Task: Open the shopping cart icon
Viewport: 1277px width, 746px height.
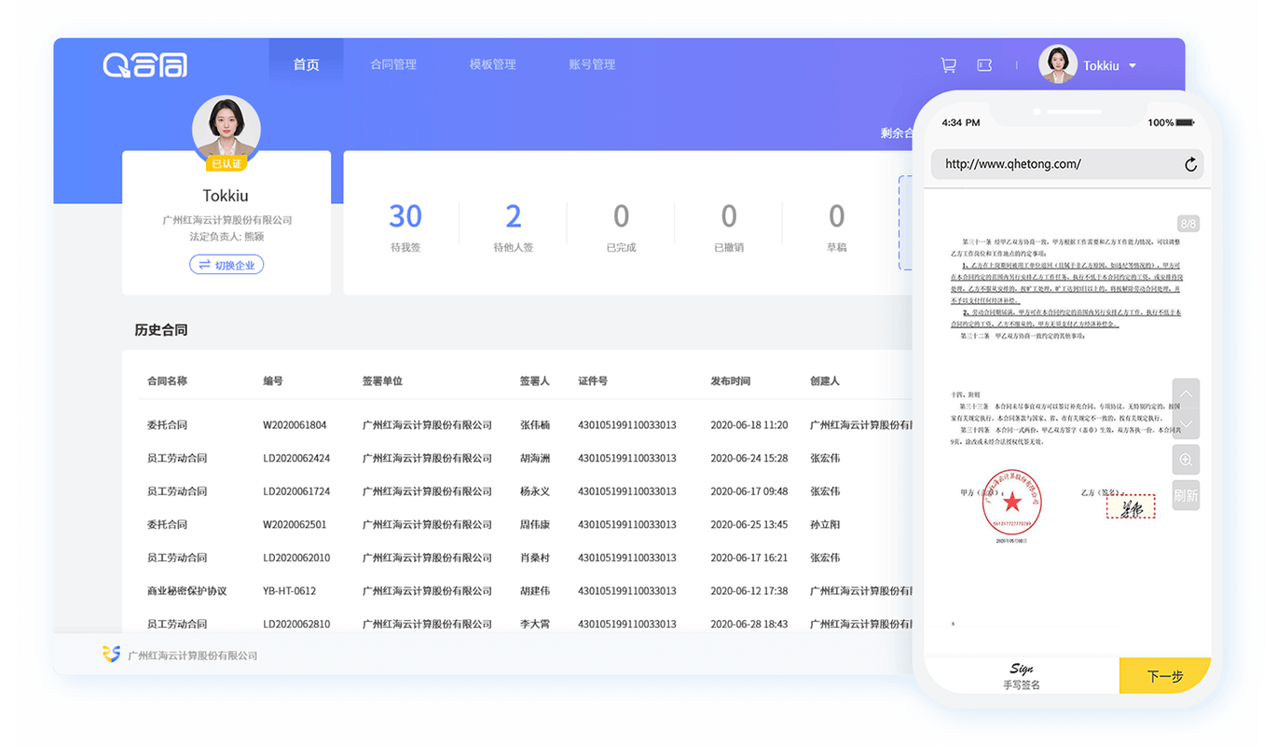Action: [949, 65]
